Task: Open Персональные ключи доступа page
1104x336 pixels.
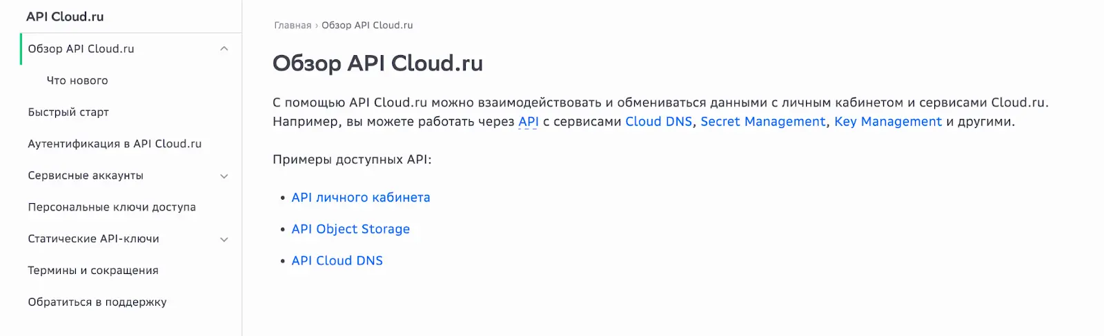Action: pyautogui.click(x=112, y=207)
